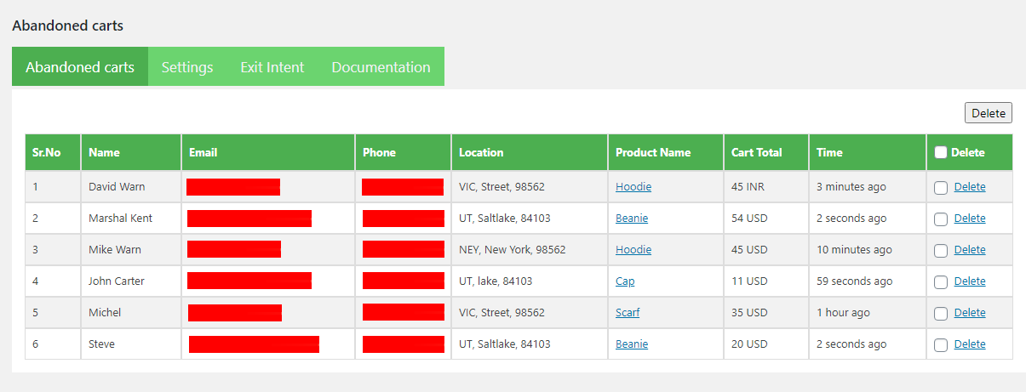Click the Product Name column header
Viewport: 1026px width, 392px height.
coord(666,152)
